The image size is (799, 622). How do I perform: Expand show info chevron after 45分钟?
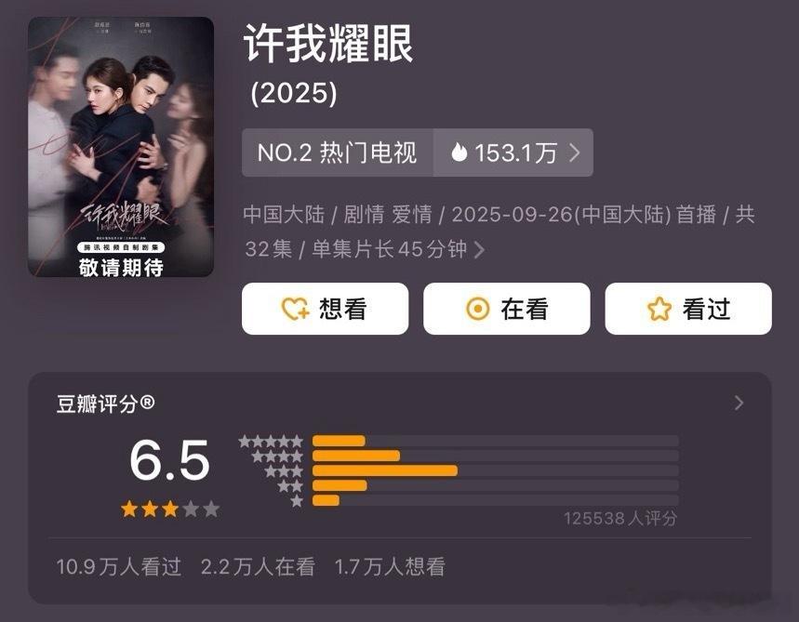point(479,249)
